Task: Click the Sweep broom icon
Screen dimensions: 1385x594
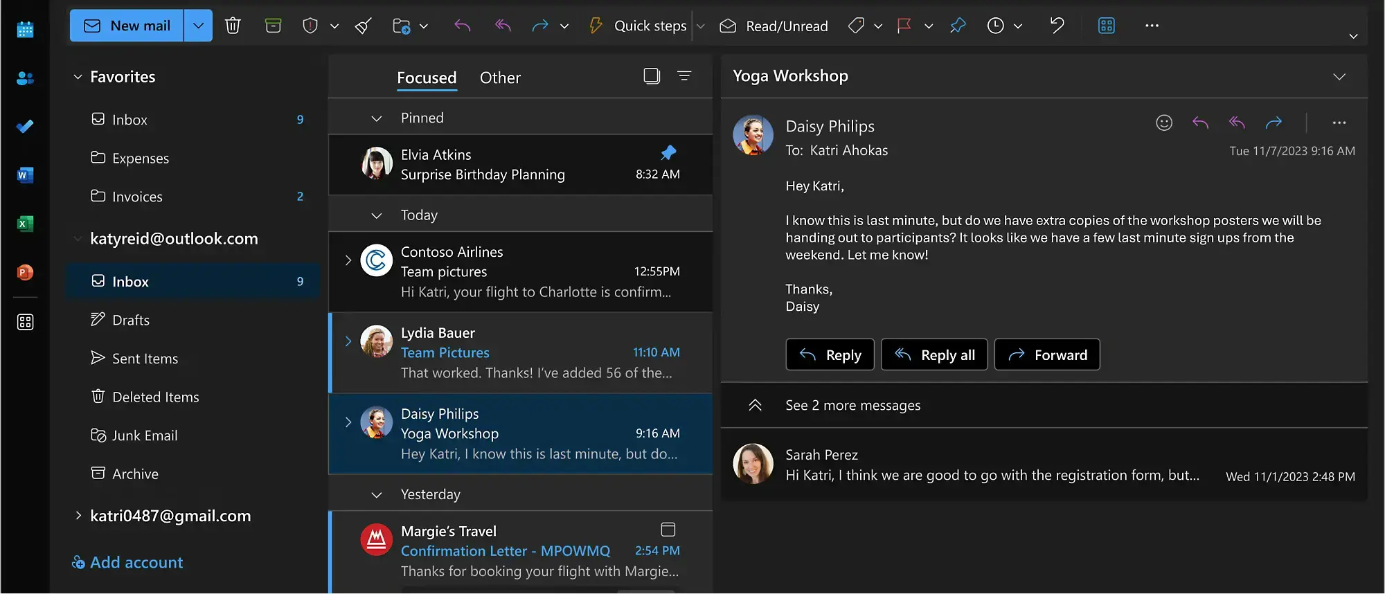Action: (x=363, y=26)
